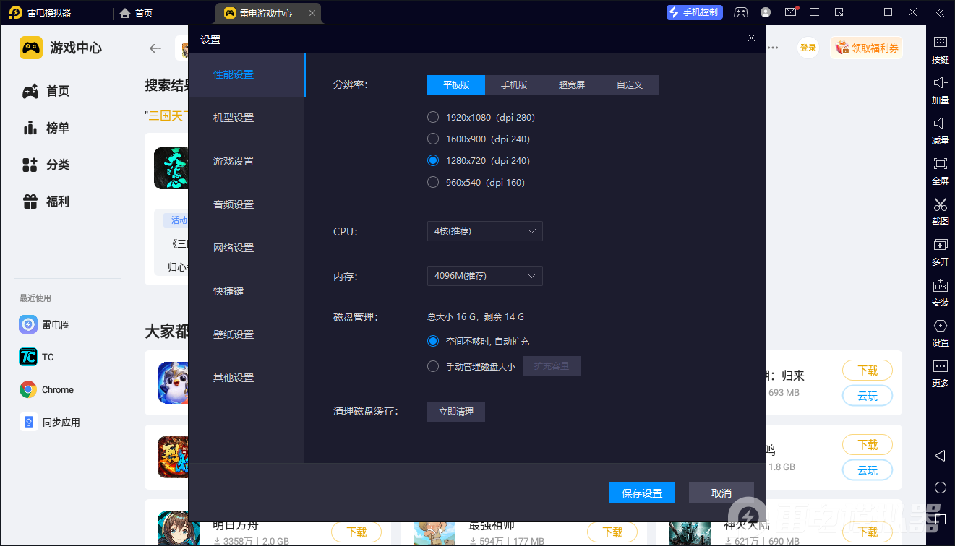Viewport: 955px width, 546px height.
Task: Open the 内存 4096M(推荐) dropdown
Action: point(484,276)
